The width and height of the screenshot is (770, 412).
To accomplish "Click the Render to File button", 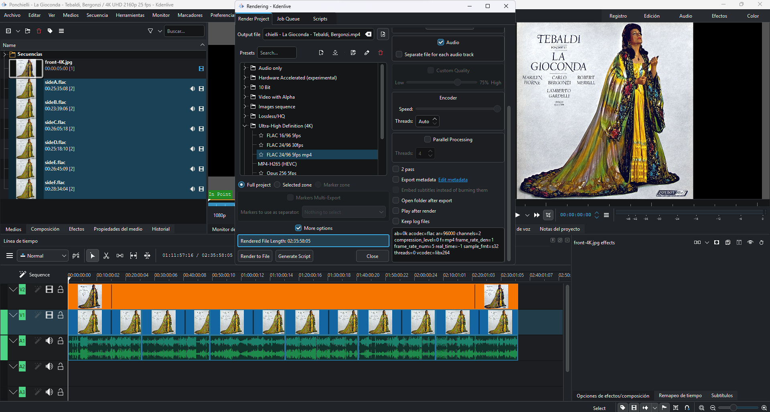I will pyautogui.click(x=255, y=256).
